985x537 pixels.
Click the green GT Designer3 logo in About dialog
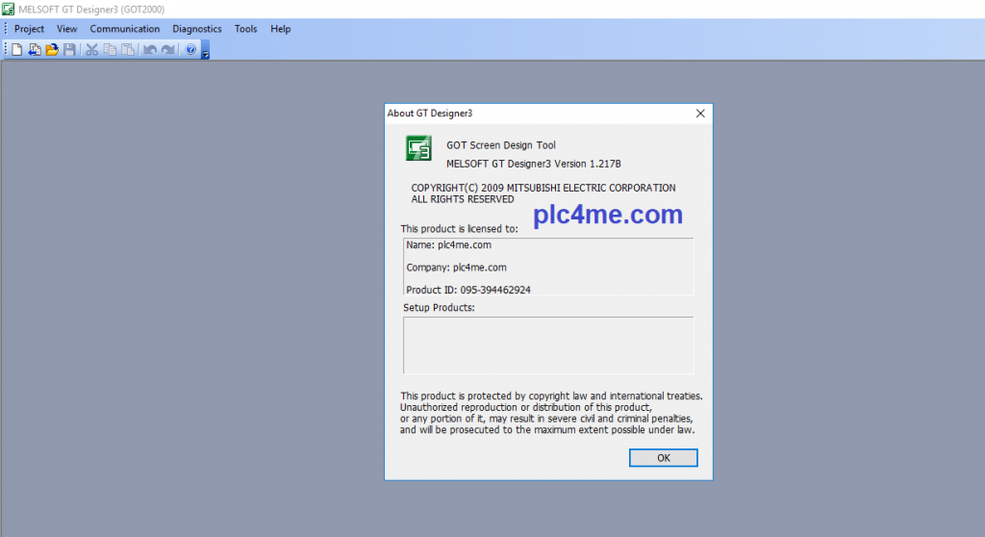(418, 148)
